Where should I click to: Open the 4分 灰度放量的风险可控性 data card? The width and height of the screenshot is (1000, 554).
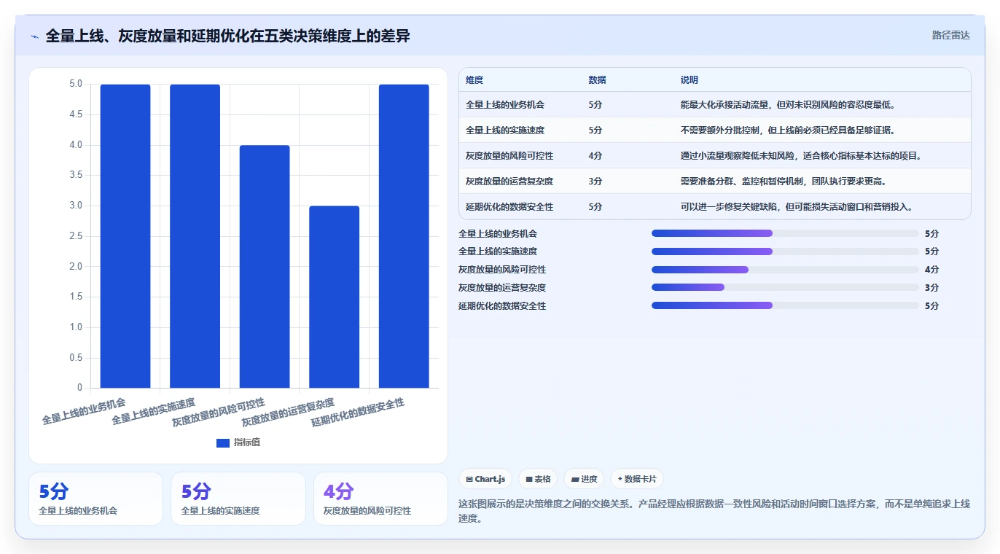[380, 499]
